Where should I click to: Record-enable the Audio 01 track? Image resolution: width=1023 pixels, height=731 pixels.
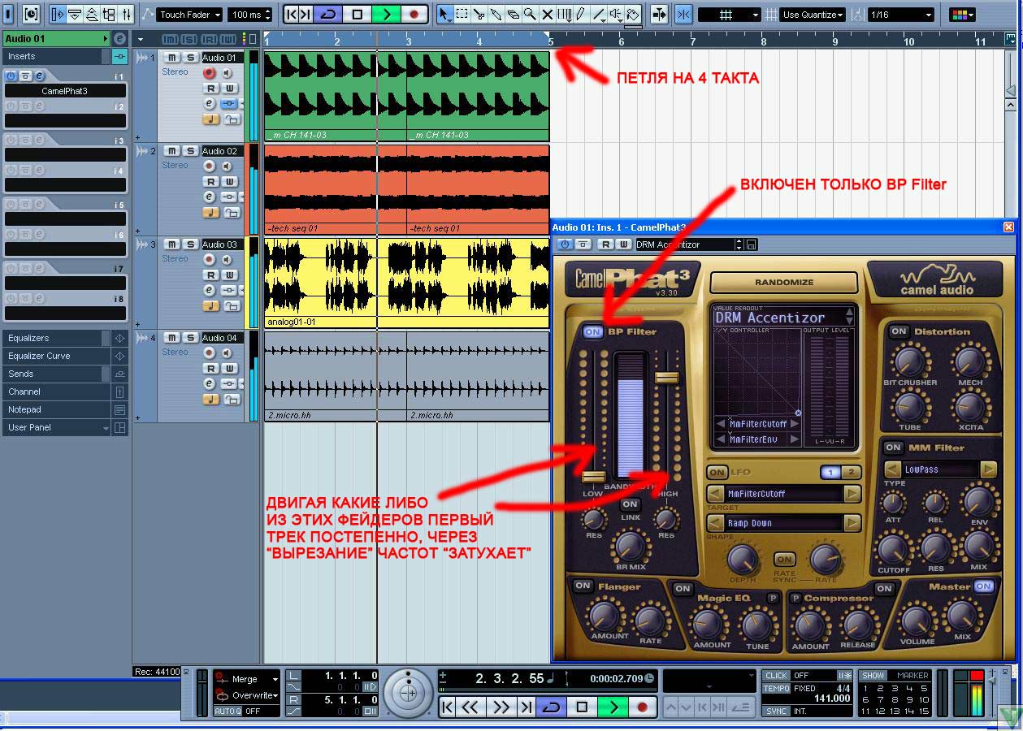(210, 73)
